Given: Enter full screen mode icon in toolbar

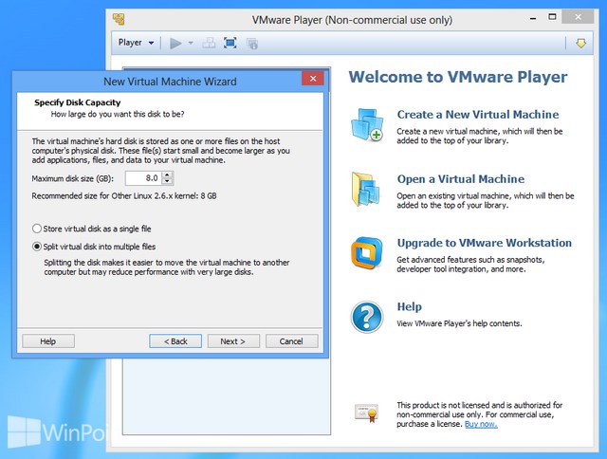Looking at the screenshot, I should coord(230,43).
